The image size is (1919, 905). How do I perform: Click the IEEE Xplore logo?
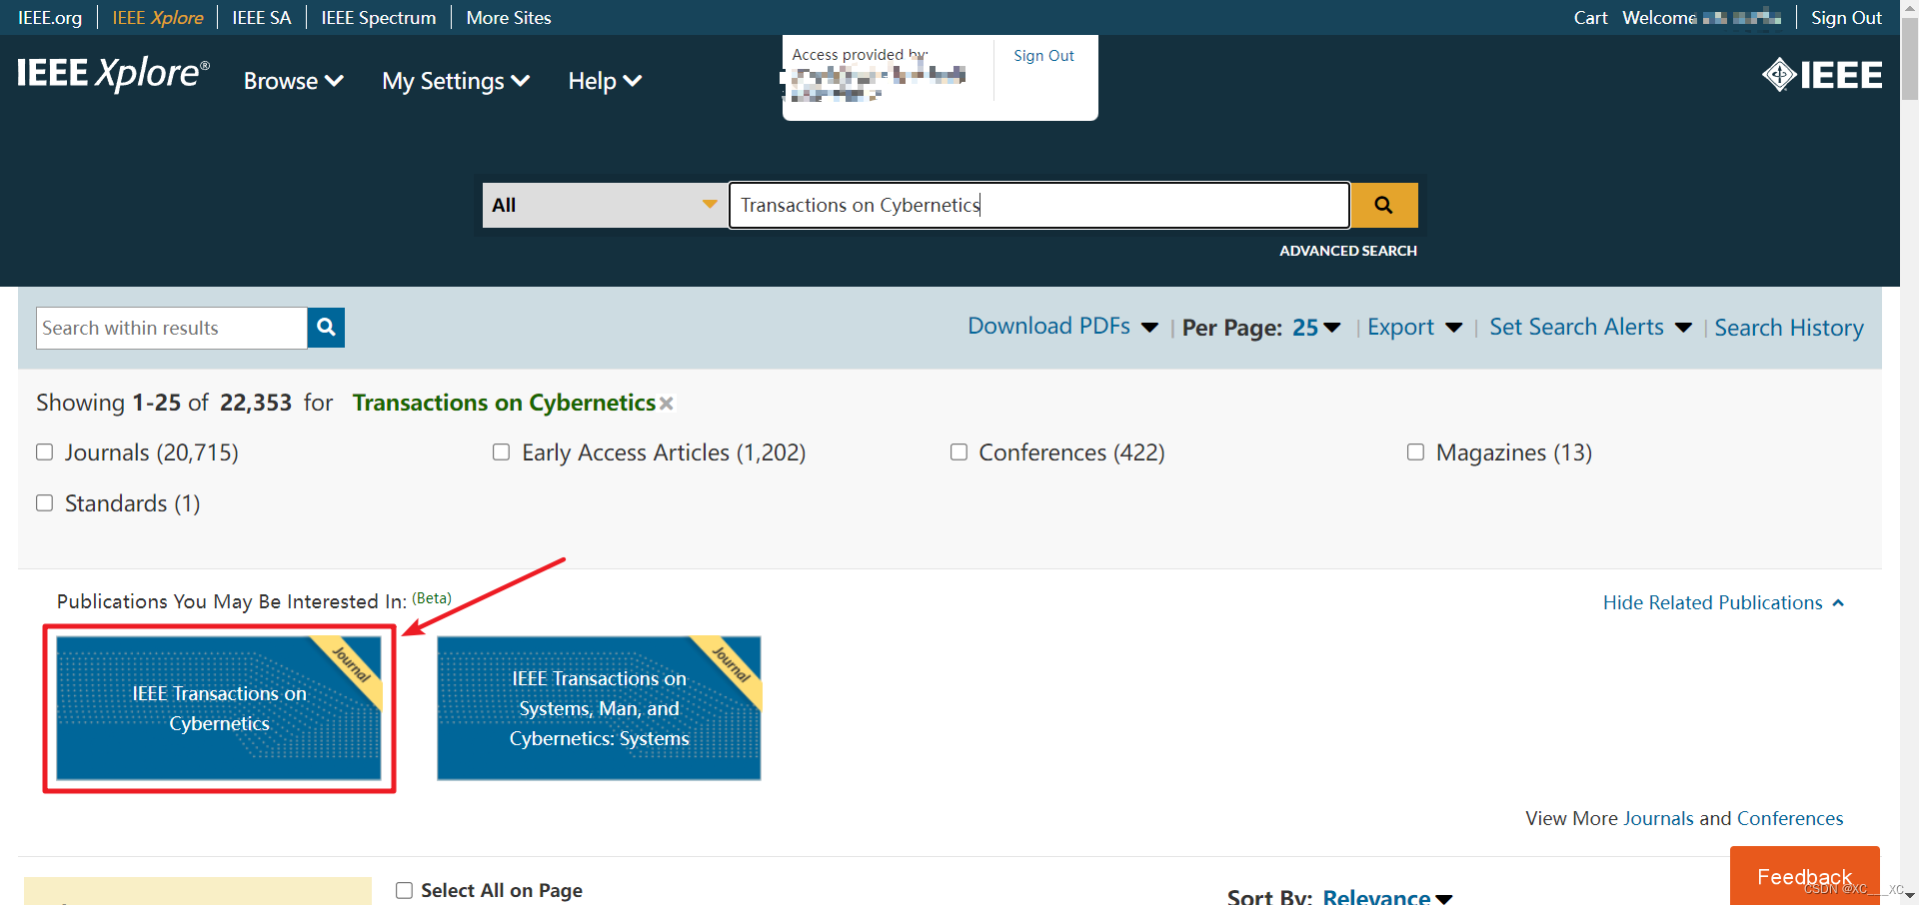click(x=114, y=75)
